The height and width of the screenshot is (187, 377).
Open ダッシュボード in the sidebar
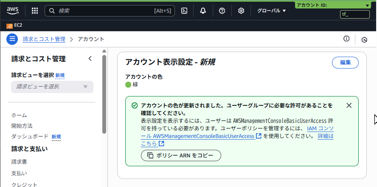pos(30,136)
